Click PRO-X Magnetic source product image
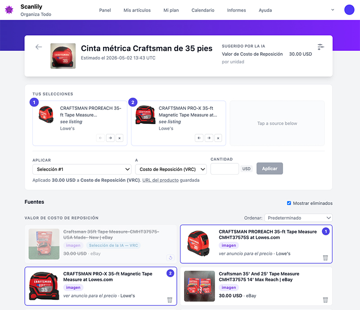360x310 pixels. (44, 286)
